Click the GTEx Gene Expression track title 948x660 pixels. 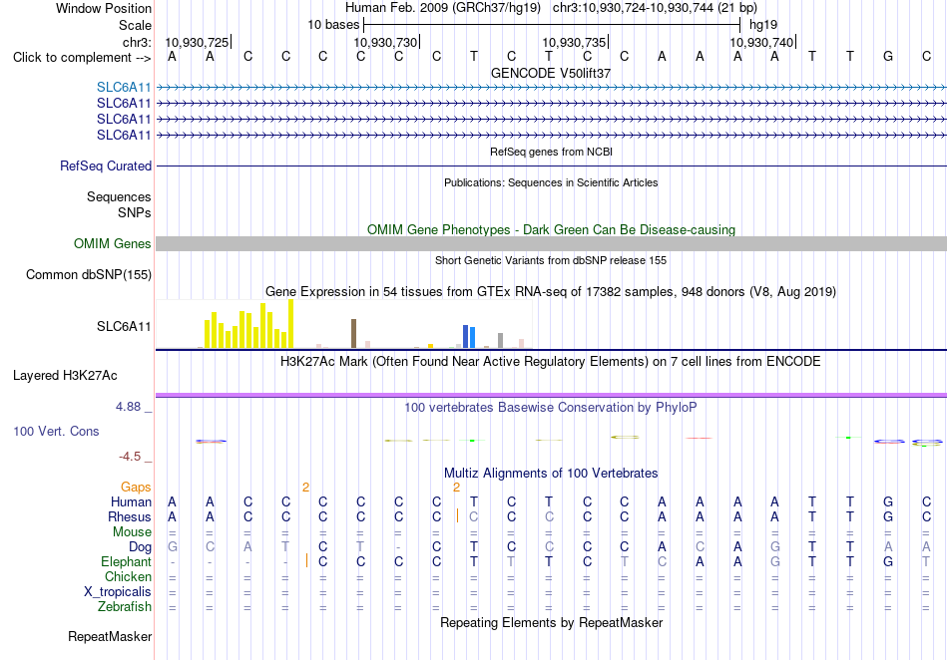(x=551, y=292)
